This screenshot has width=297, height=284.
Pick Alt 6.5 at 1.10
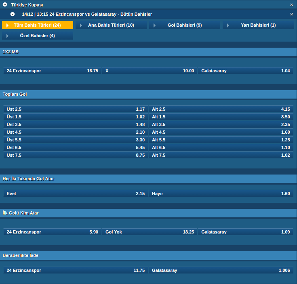[x=221, y=147]
